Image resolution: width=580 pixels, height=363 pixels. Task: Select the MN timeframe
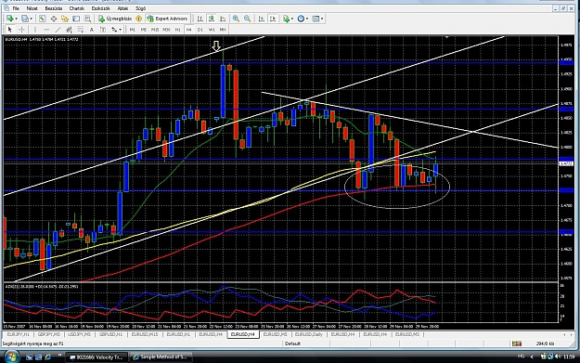[x=223, y=29]
